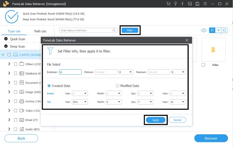Open the Facebook icon in title bar
233x147 pixels.
pos(183,4)
